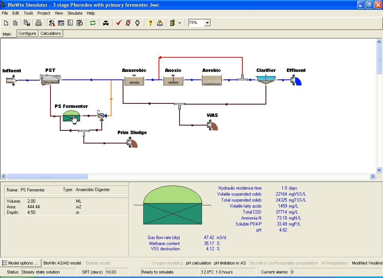Click the Save file toolbar icon

click(27, 23)
